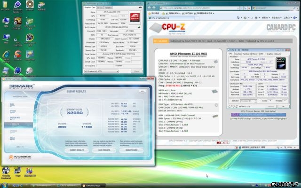Click the Home icon in IE command bar
The height and width of the screenshot is (188, 301).
(x=238, y=18)
